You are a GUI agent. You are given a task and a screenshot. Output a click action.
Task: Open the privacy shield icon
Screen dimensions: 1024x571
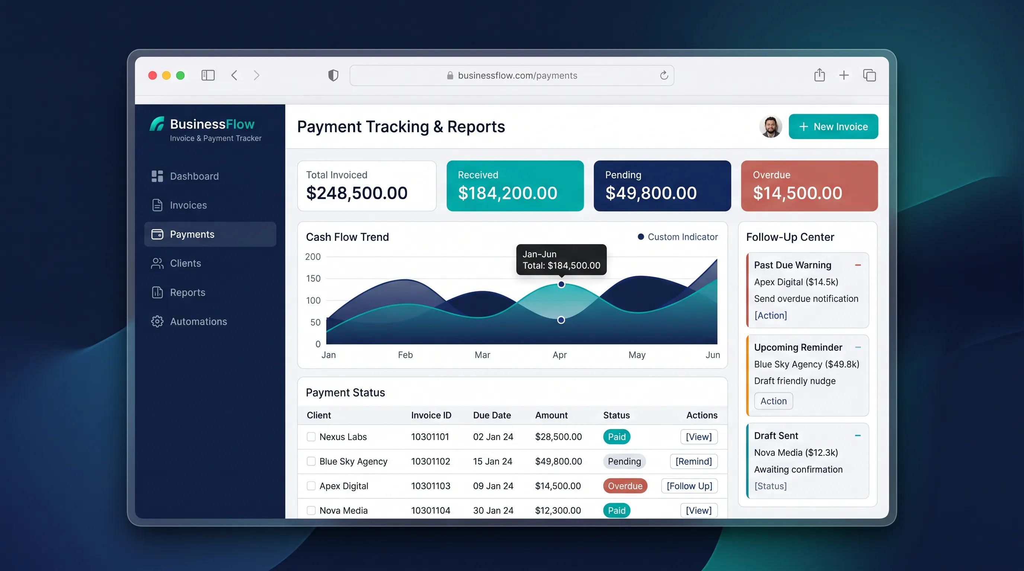pyautogui.click(x=333, y=75)
